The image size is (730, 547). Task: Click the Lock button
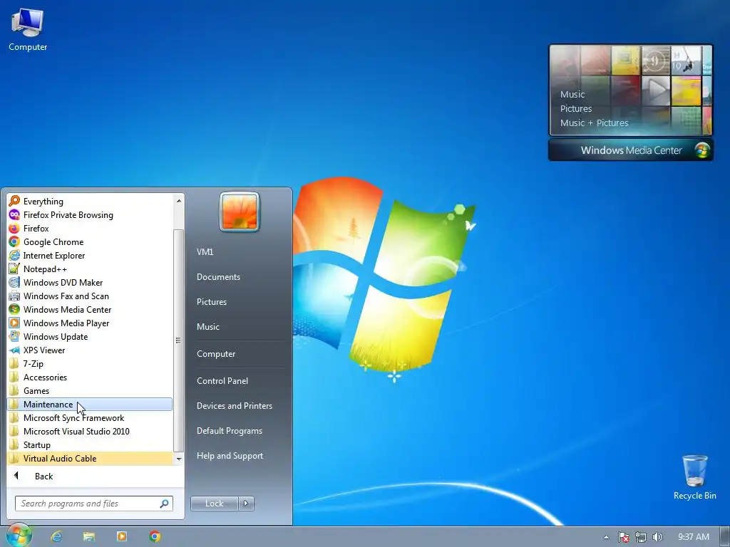pos(214,504)
